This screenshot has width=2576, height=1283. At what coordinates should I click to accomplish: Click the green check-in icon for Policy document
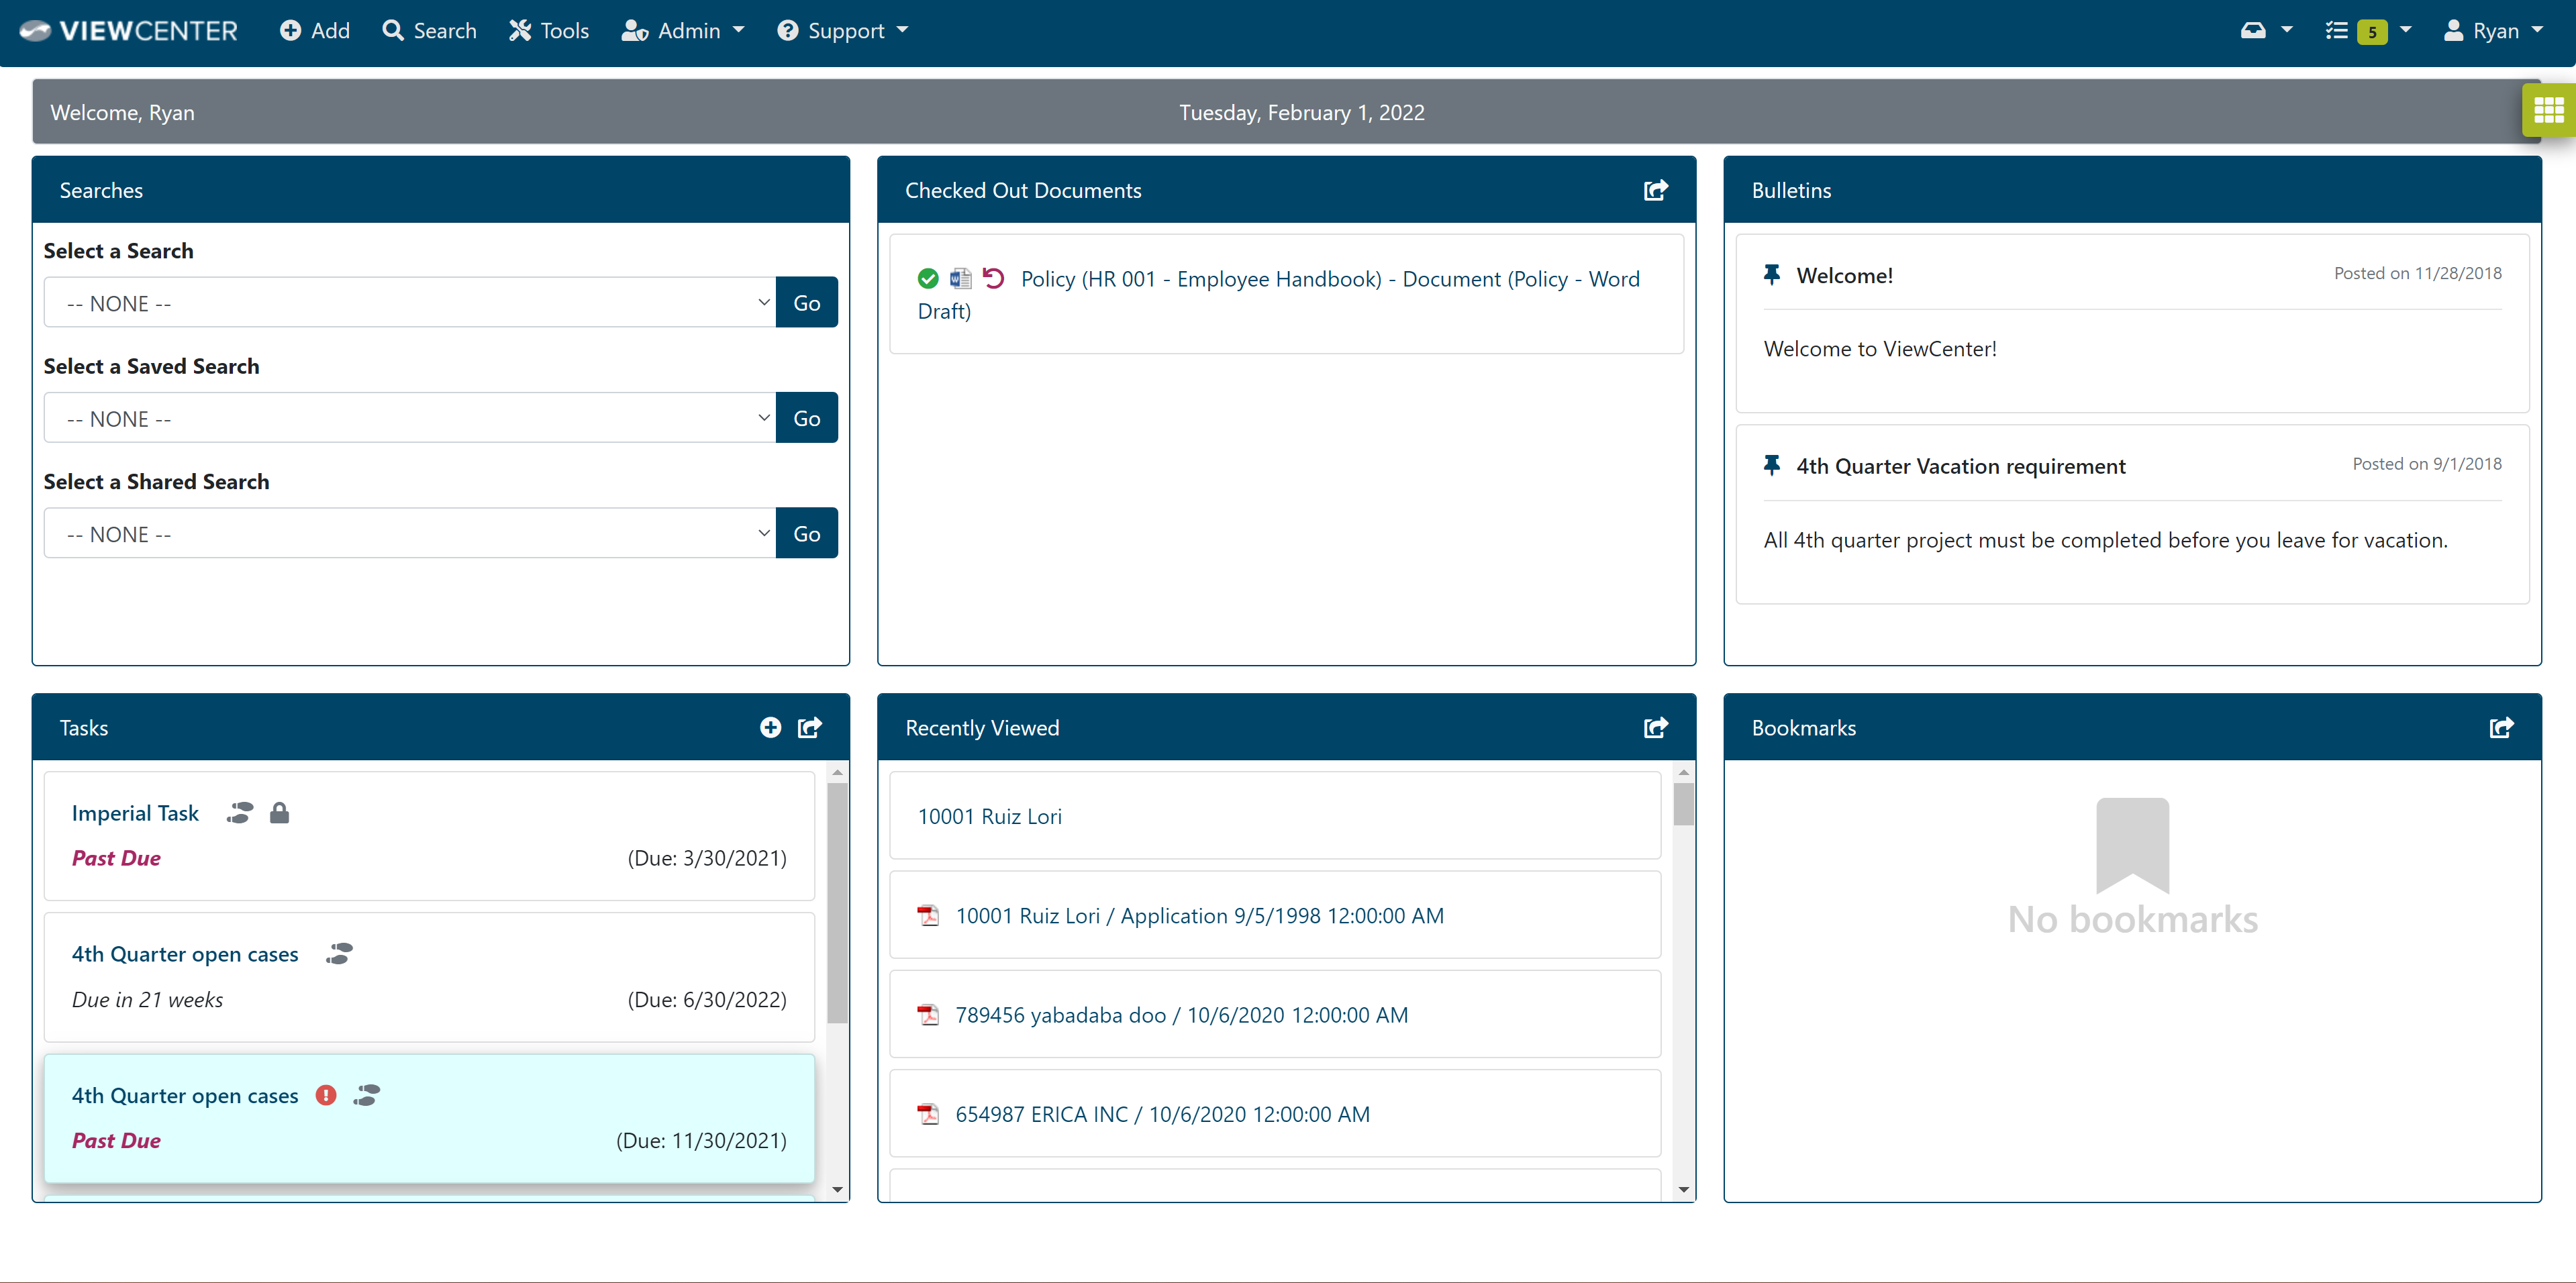click(x=928, y=279)
